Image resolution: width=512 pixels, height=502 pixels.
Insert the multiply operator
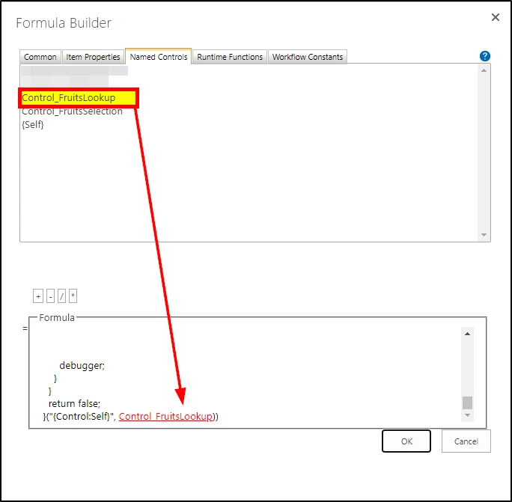click(73, 296)
